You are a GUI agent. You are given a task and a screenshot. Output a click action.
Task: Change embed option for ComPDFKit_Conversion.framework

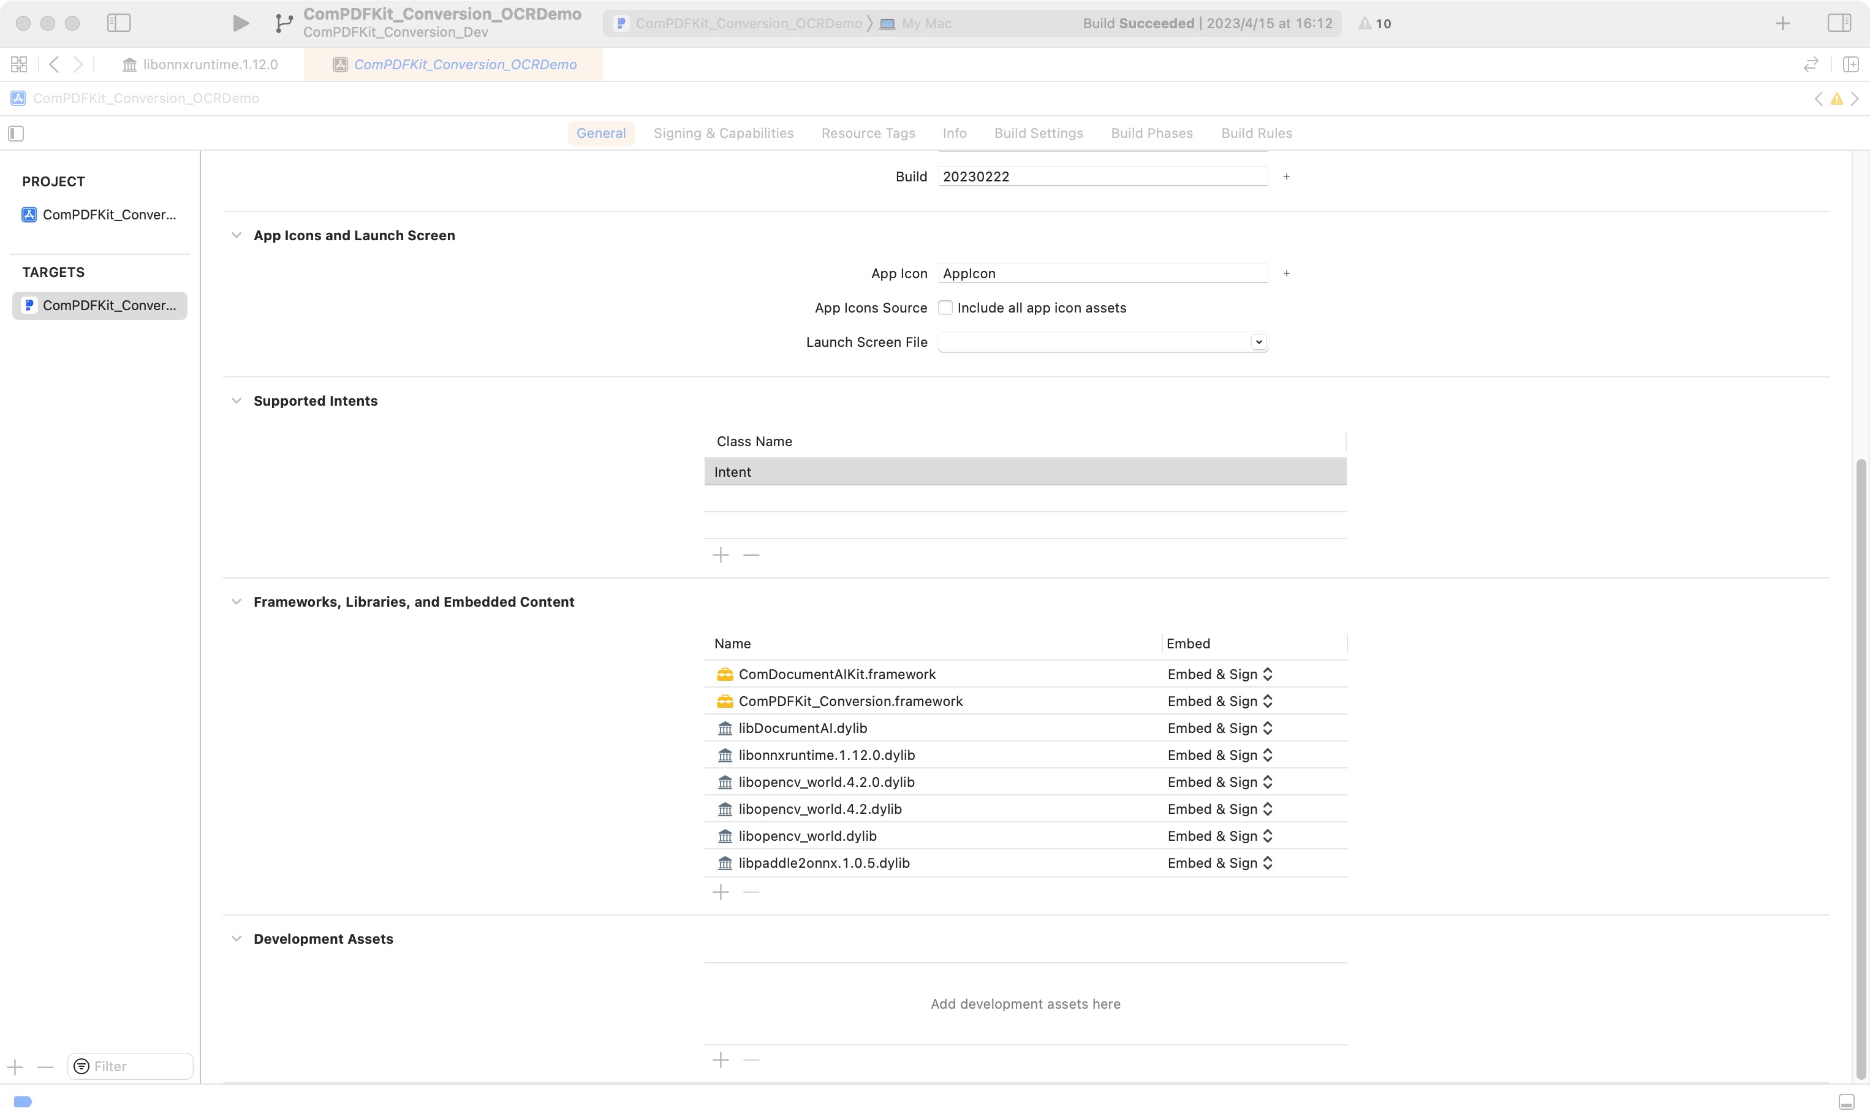point(1221,701)
